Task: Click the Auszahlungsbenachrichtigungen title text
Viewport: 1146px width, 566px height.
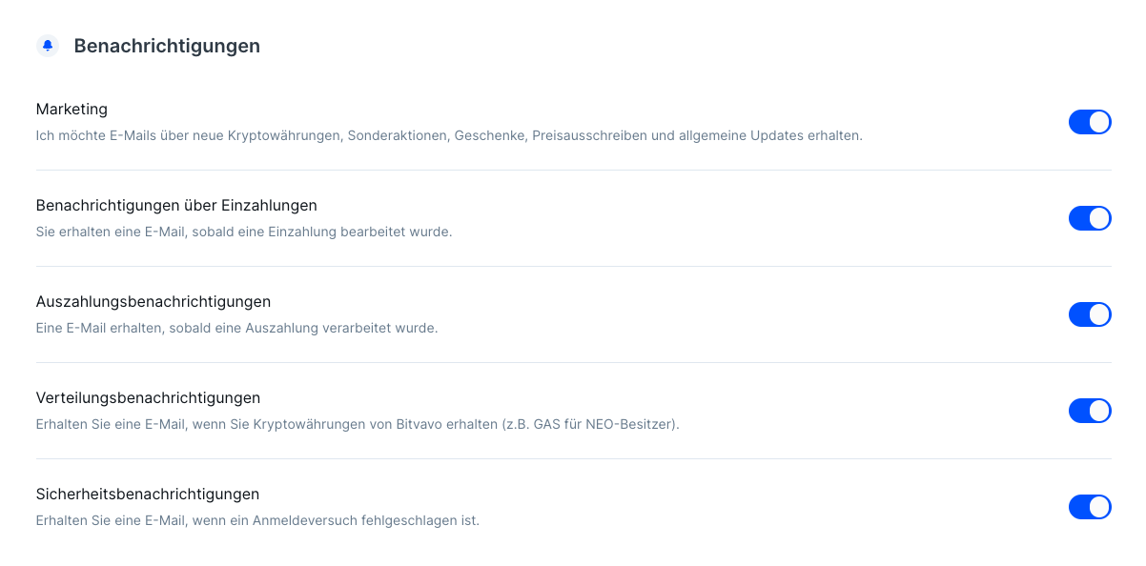Action: tap(153, 302)
